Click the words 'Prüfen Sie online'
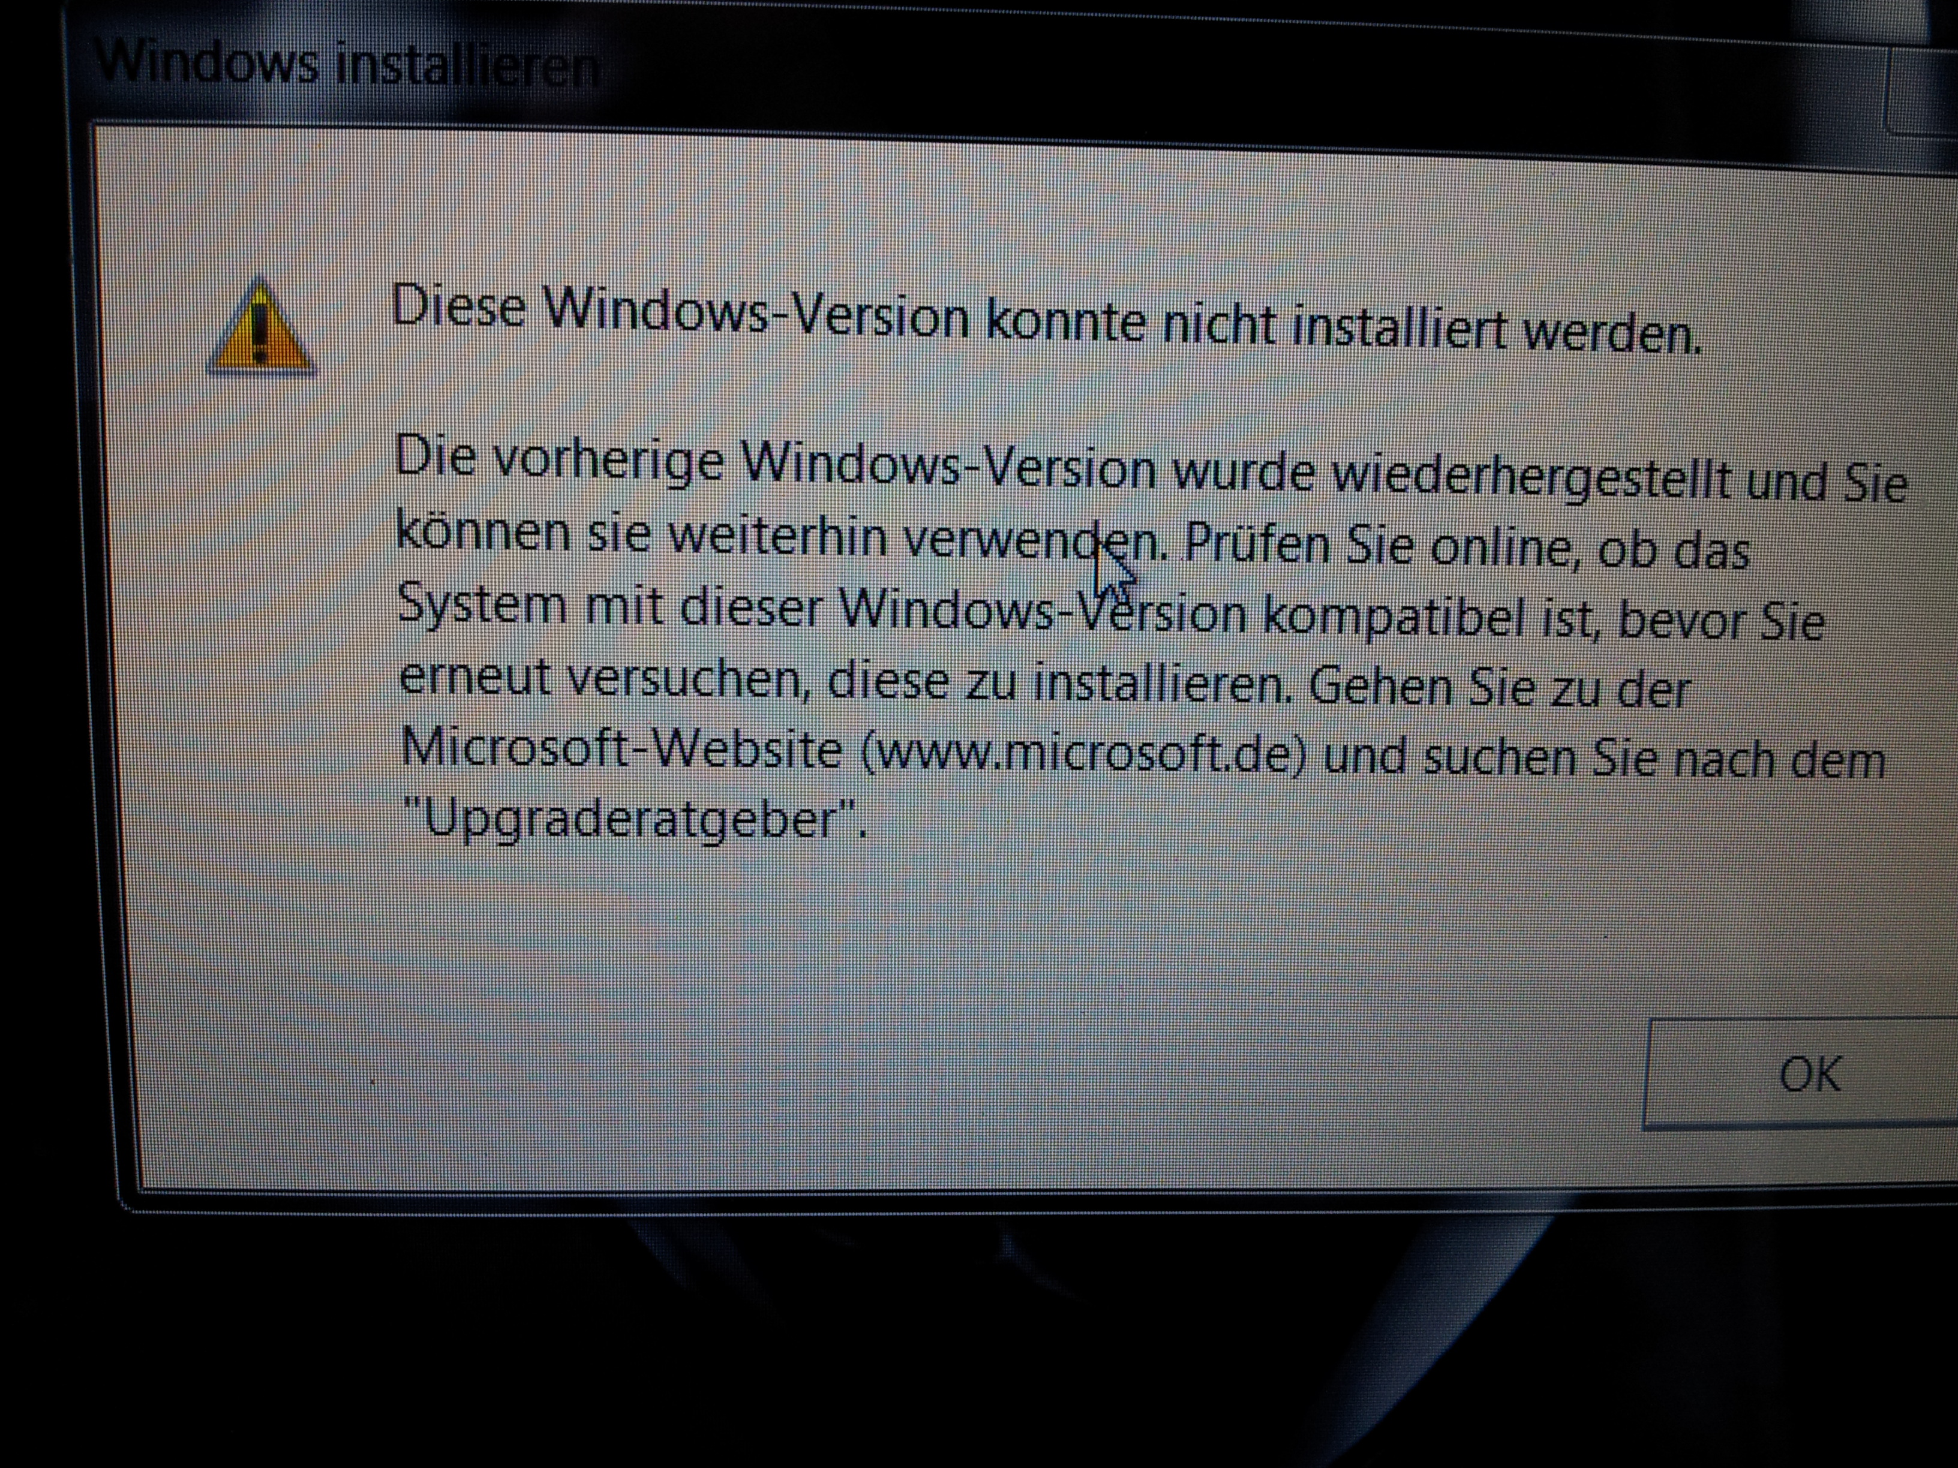 click(1383, 546)
